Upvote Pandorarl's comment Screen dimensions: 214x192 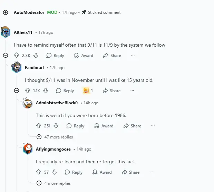coord(28,91)
